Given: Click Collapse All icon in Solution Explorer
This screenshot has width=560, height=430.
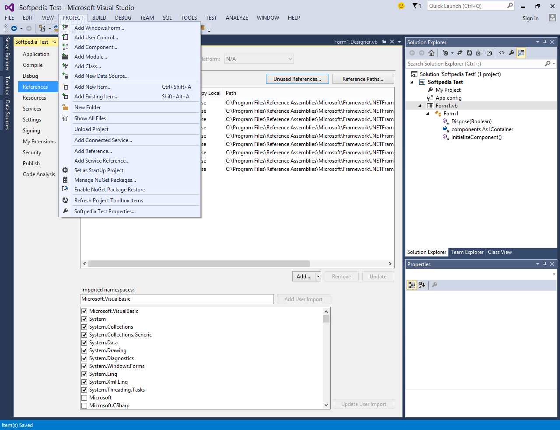Looking at the screenshot, I should tap(479, 53).
